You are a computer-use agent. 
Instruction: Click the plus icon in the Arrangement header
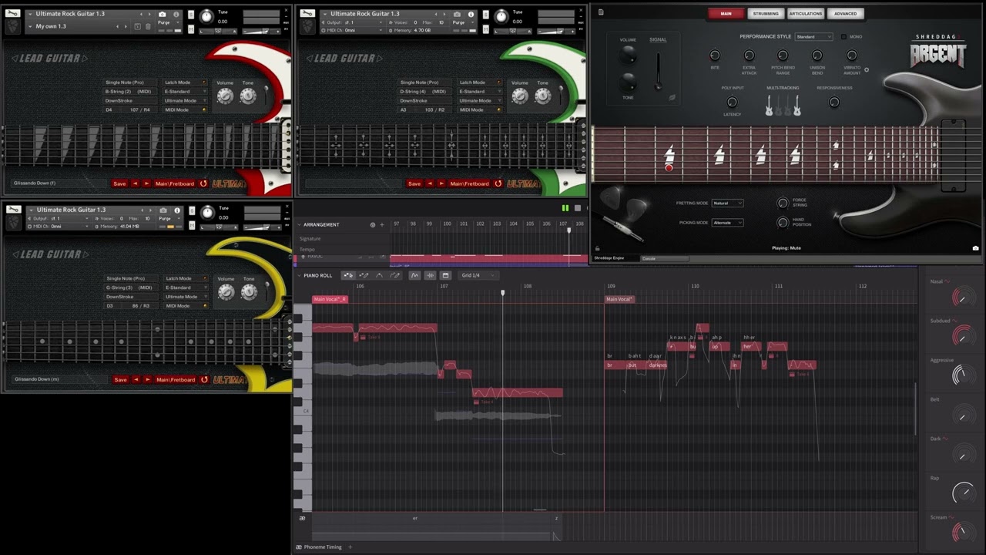pos(381,224)
